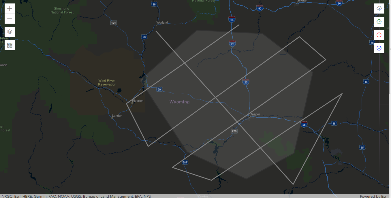Click the Gillette city label
Viewport: 391px width, 198px height.
point(301,1)
